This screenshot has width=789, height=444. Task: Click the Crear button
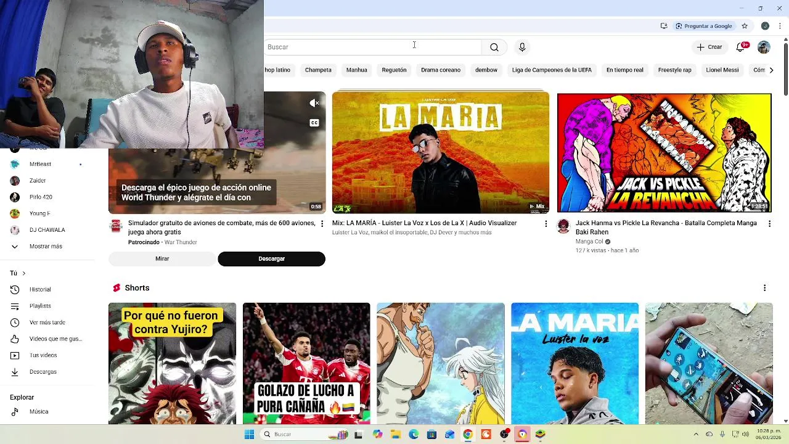pos(709,47)
